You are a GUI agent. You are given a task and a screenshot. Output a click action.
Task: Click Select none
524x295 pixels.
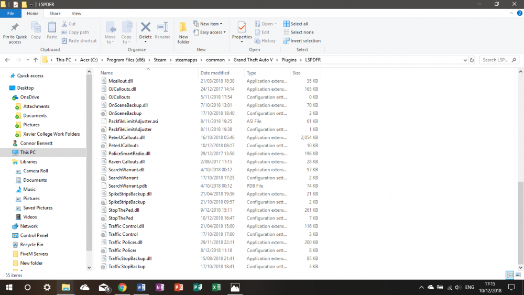299,32
